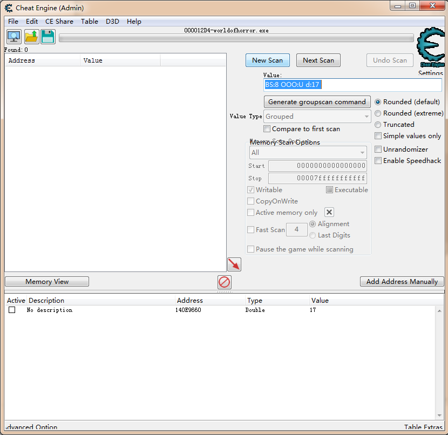Click the Stop address field

[x=317, y=178]
